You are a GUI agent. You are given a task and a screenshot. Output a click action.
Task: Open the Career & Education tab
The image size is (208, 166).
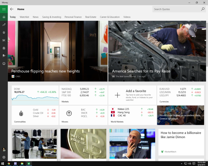tap(110, 17)
